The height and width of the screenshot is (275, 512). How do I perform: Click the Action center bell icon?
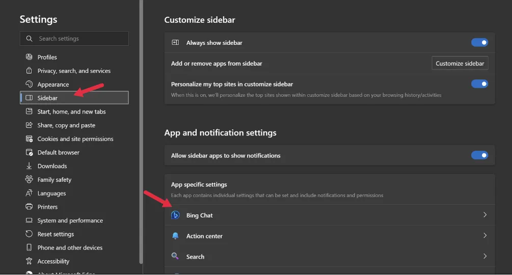[x=175, y=235]
